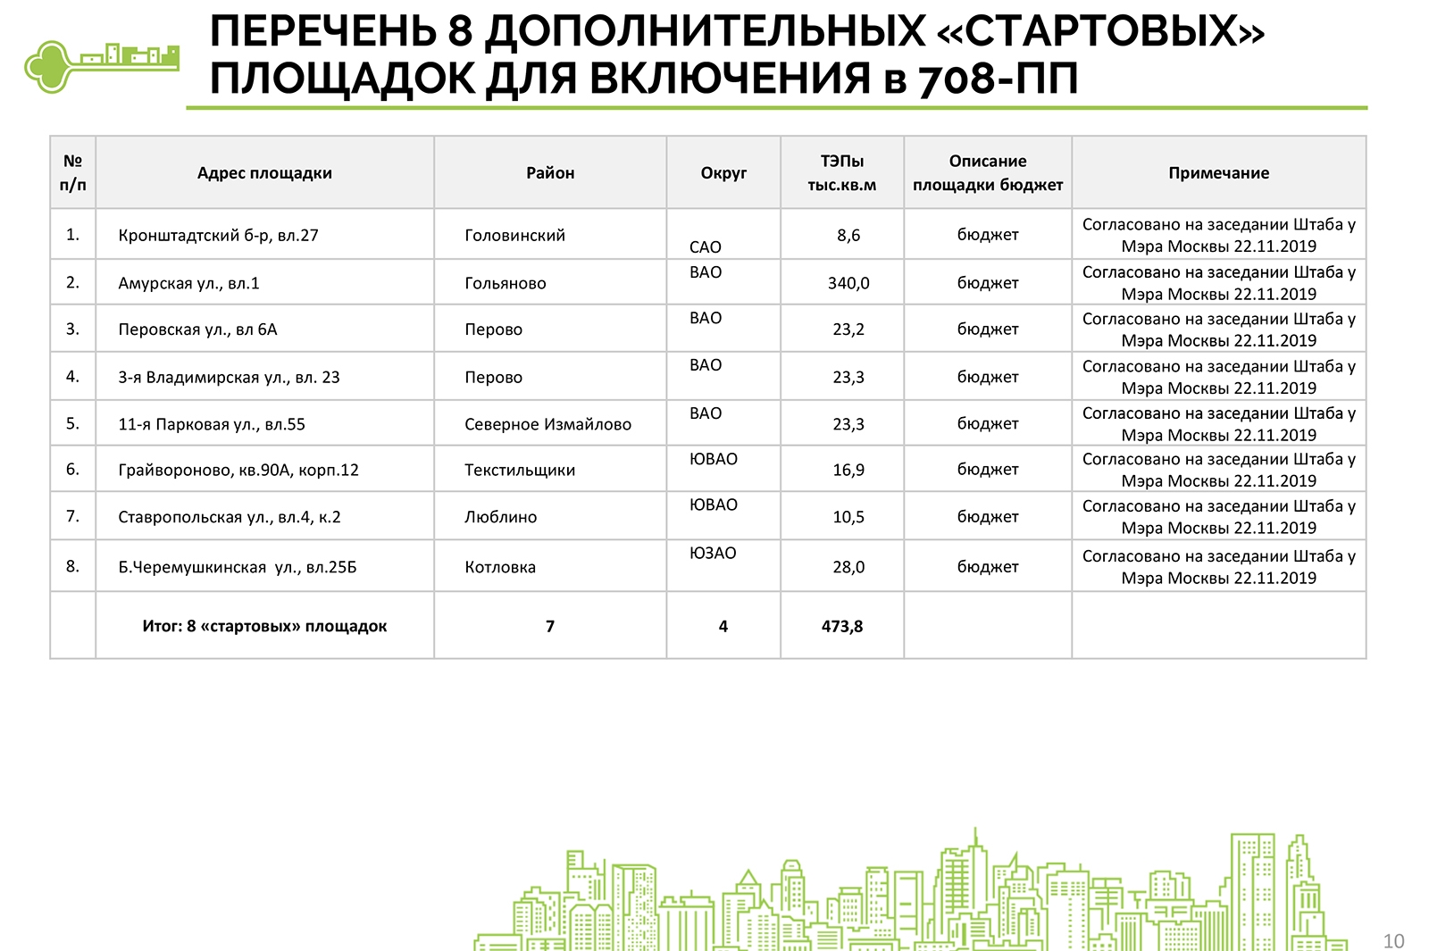Select the 'Гольяново' district cell
The width and height of the screenshot is (1429, 951).
click(x=505, y=284)
